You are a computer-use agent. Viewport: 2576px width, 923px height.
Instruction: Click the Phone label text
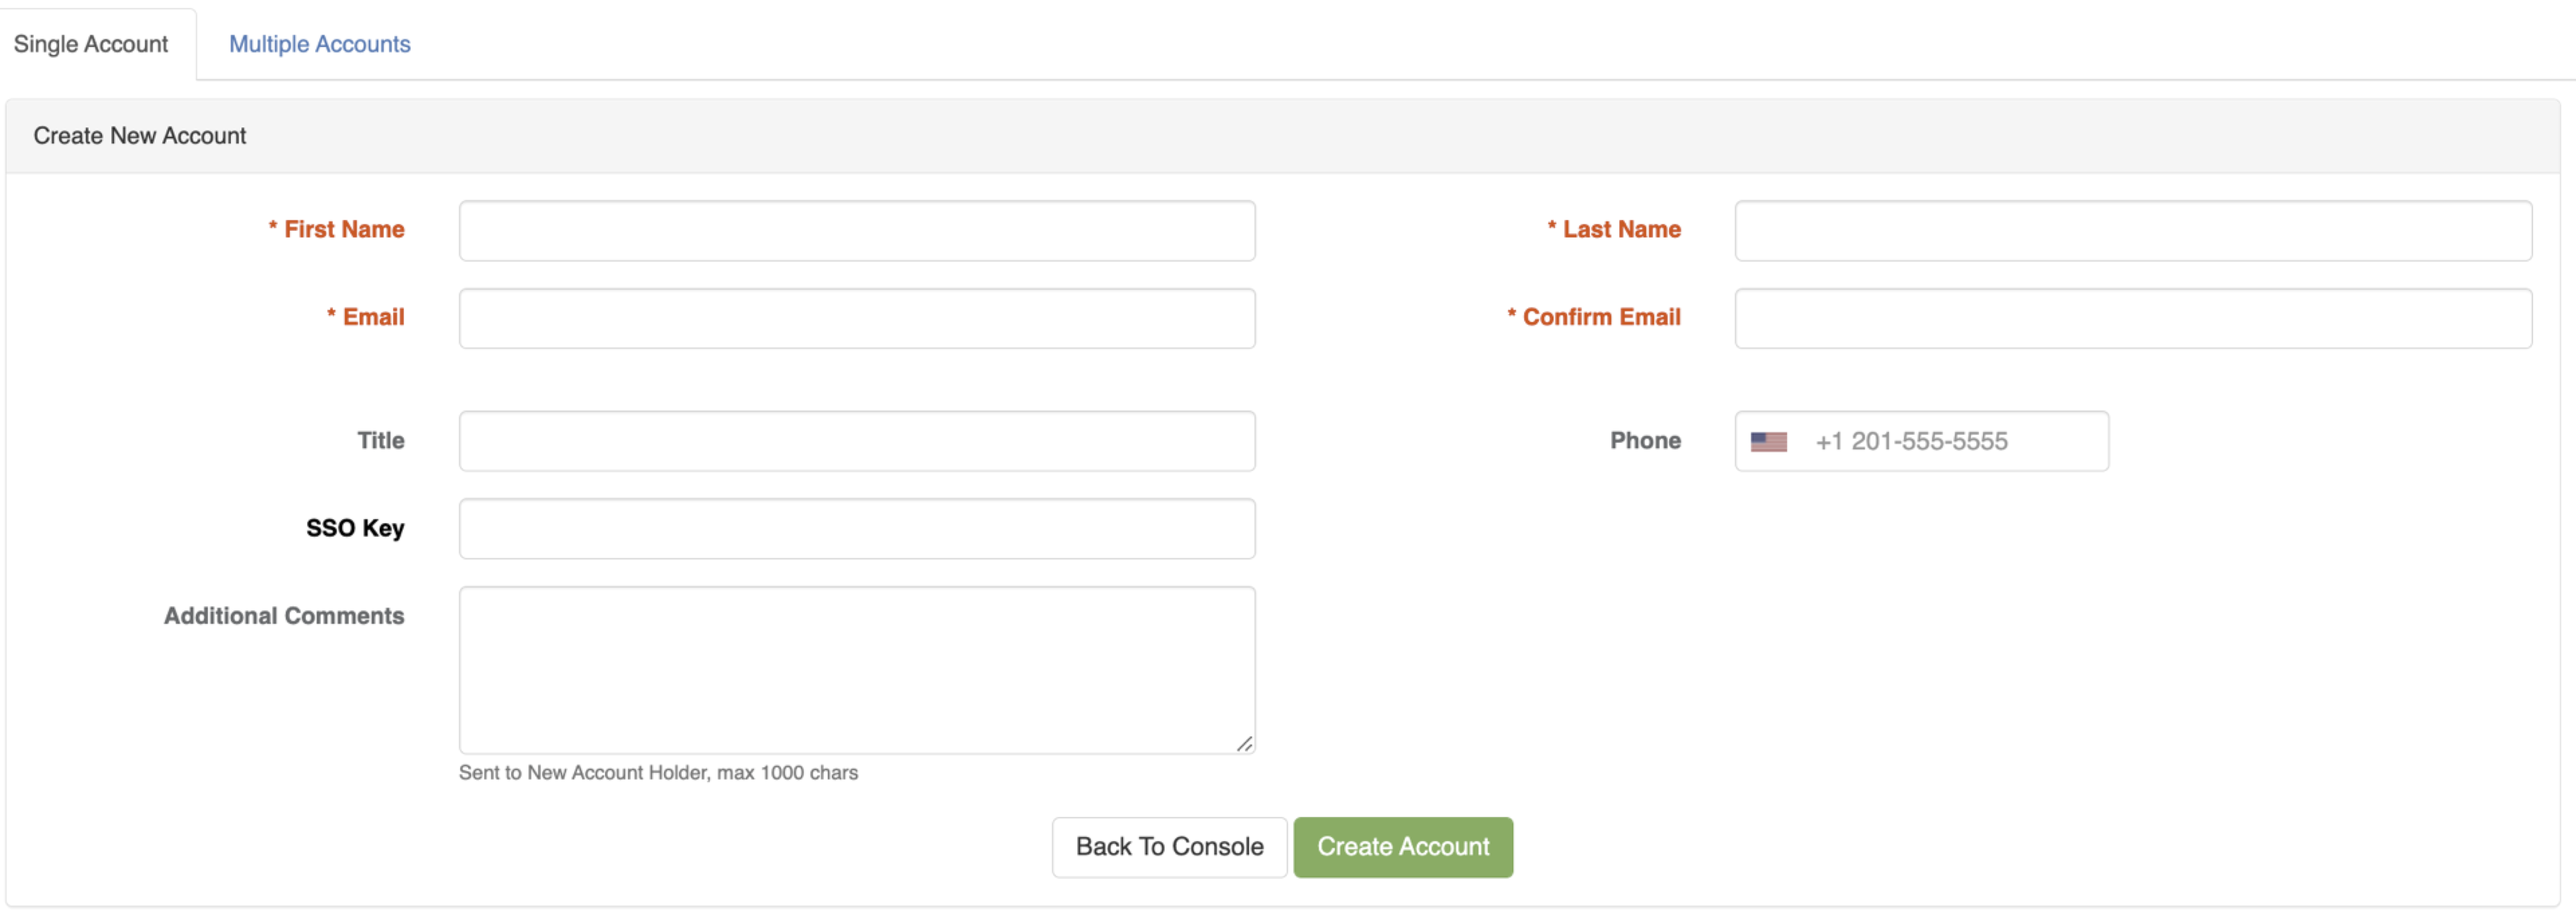click(1645, 441)
